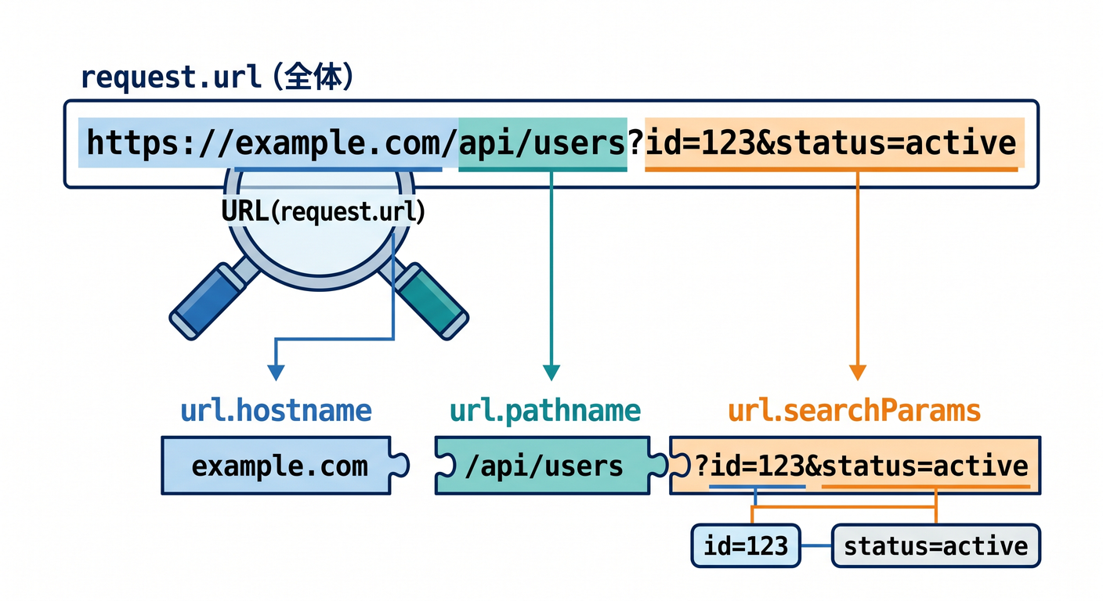Click the "id=123" parameter chip
1103x601 pixels.
coord(746,545)
